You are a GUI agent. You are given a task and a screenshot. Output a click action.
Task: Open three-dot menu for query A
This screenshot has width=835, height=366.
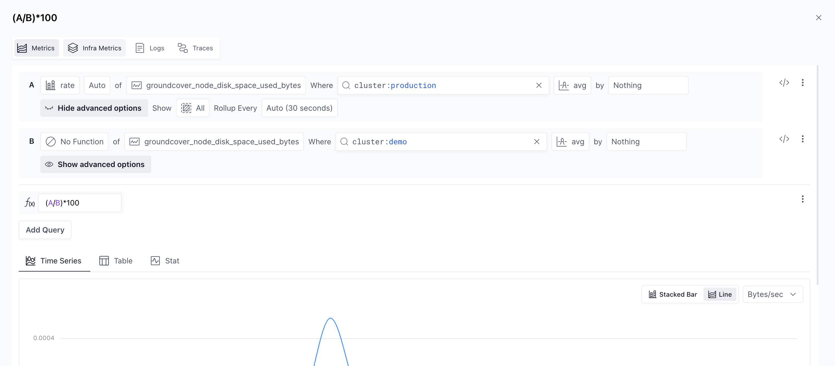coord(802,83)
